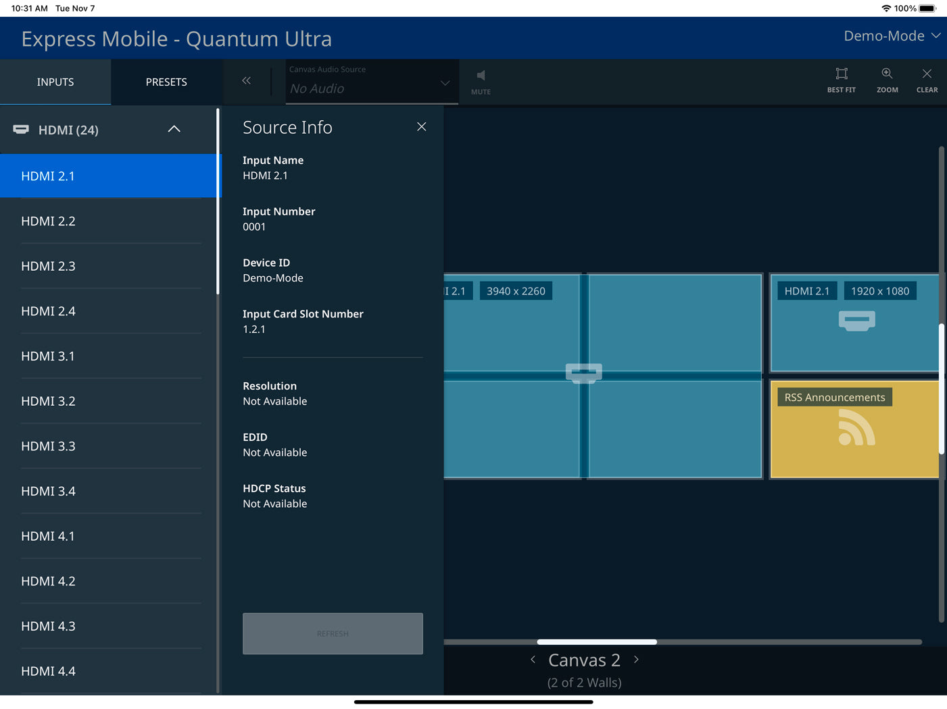Click the Resolution label in Source Info
The width and height of the screenshot is (947, 709).
pyautogui.click(x=270, y=386)
